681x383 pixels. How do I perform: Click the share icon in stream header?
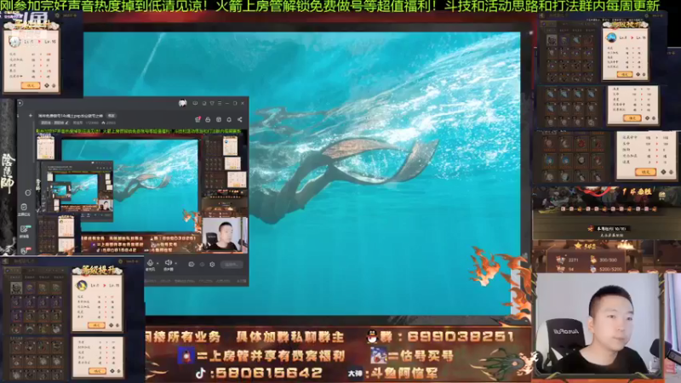pos(240,119)
